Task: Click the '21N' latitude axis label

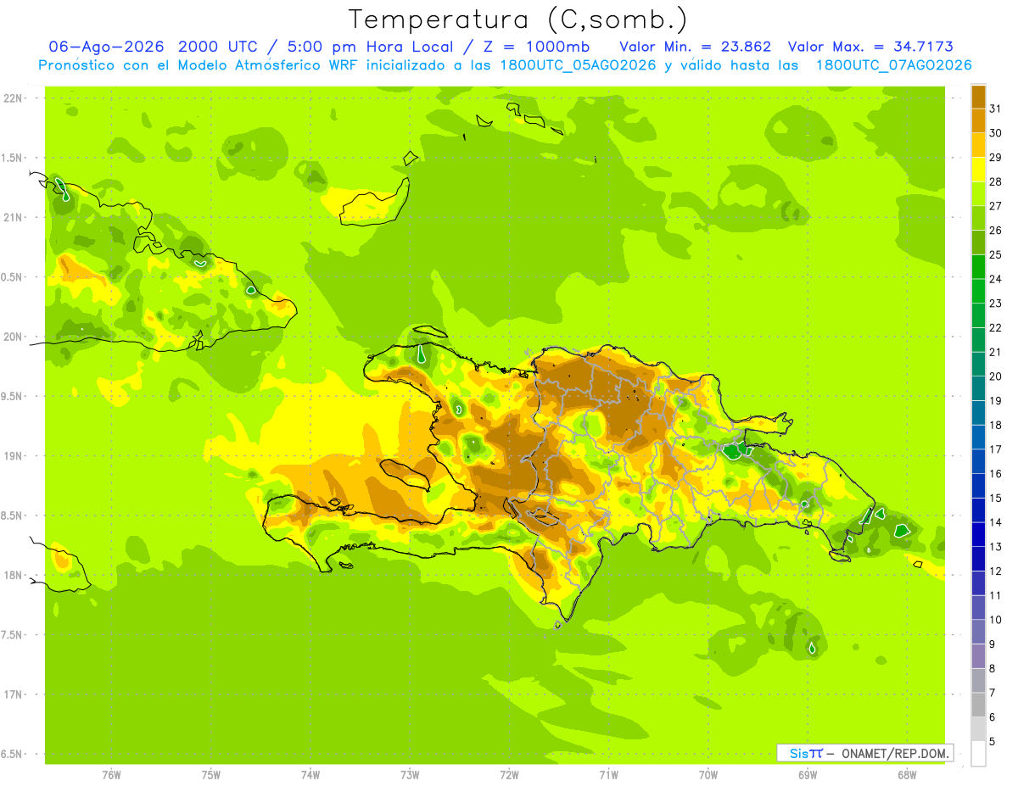Action: click(x=13, y=217)
